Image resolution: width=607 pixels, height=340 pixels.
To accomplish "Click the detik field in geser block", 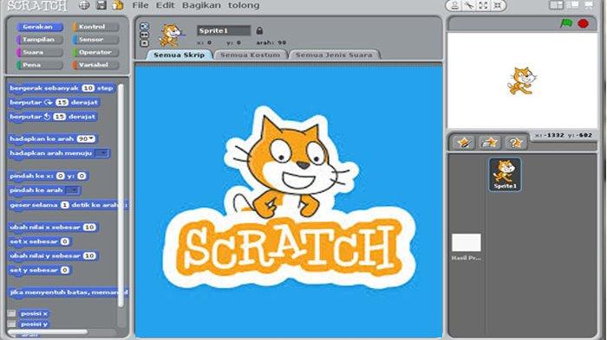I will 65,205.
